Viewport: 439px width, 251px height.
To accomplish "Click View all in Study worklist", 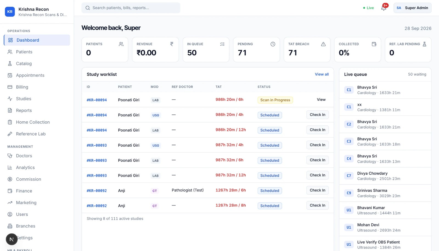I will coord(322,74).
